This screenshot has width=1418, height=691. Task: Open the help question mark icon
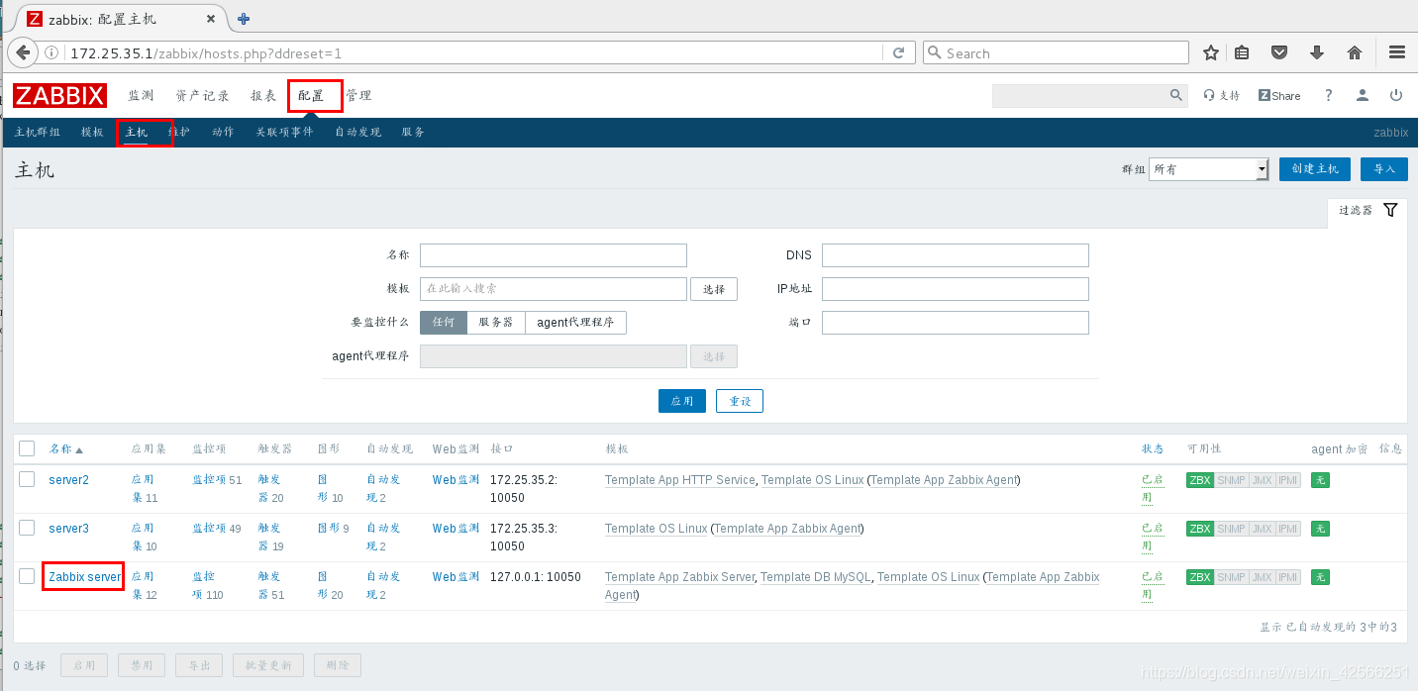tap(1329, 96)
